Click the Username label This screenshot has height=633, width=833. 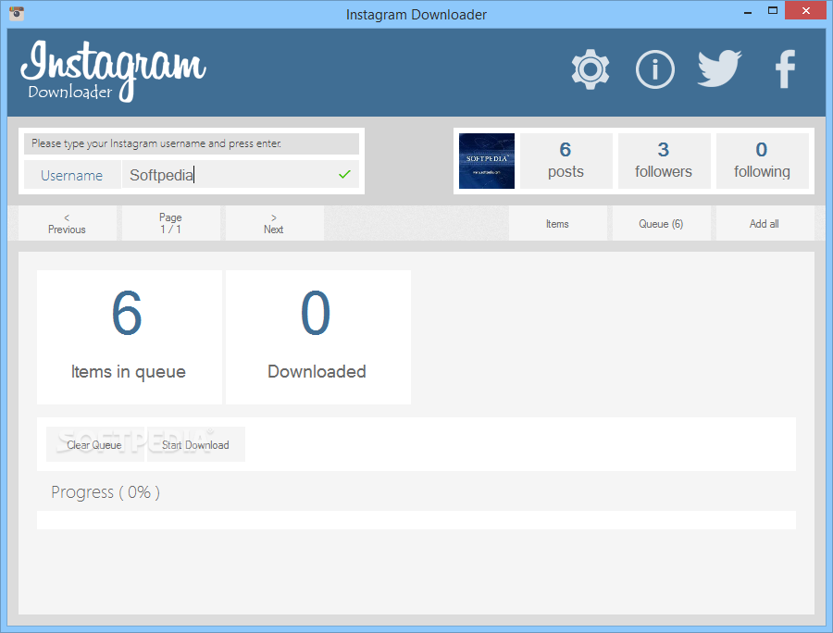71,175
